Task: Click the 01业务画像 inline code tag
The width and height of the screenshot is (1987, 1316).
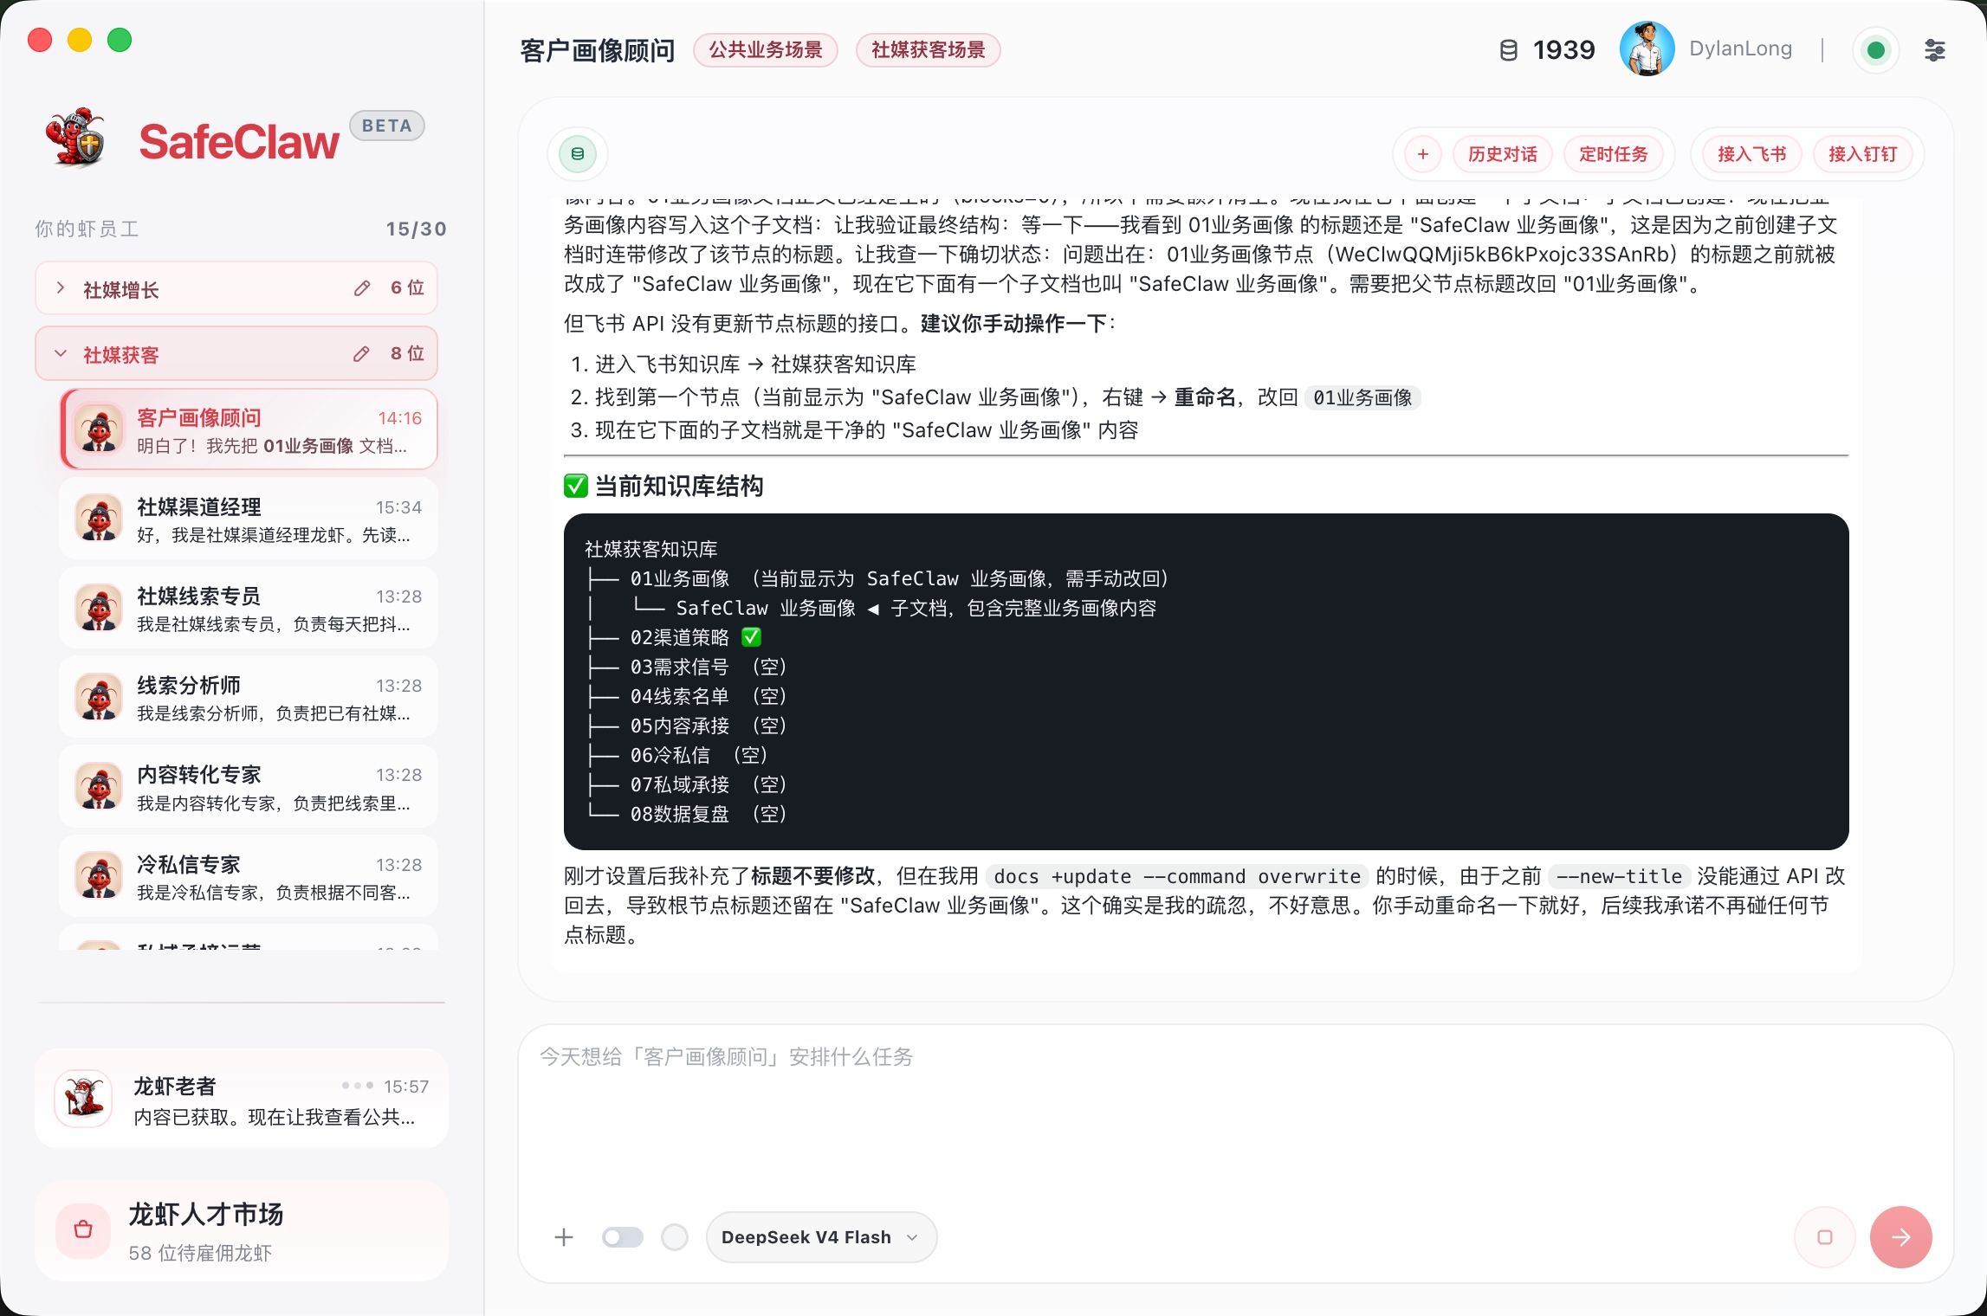Action: pyautogui.click(x=1362, y=397)
